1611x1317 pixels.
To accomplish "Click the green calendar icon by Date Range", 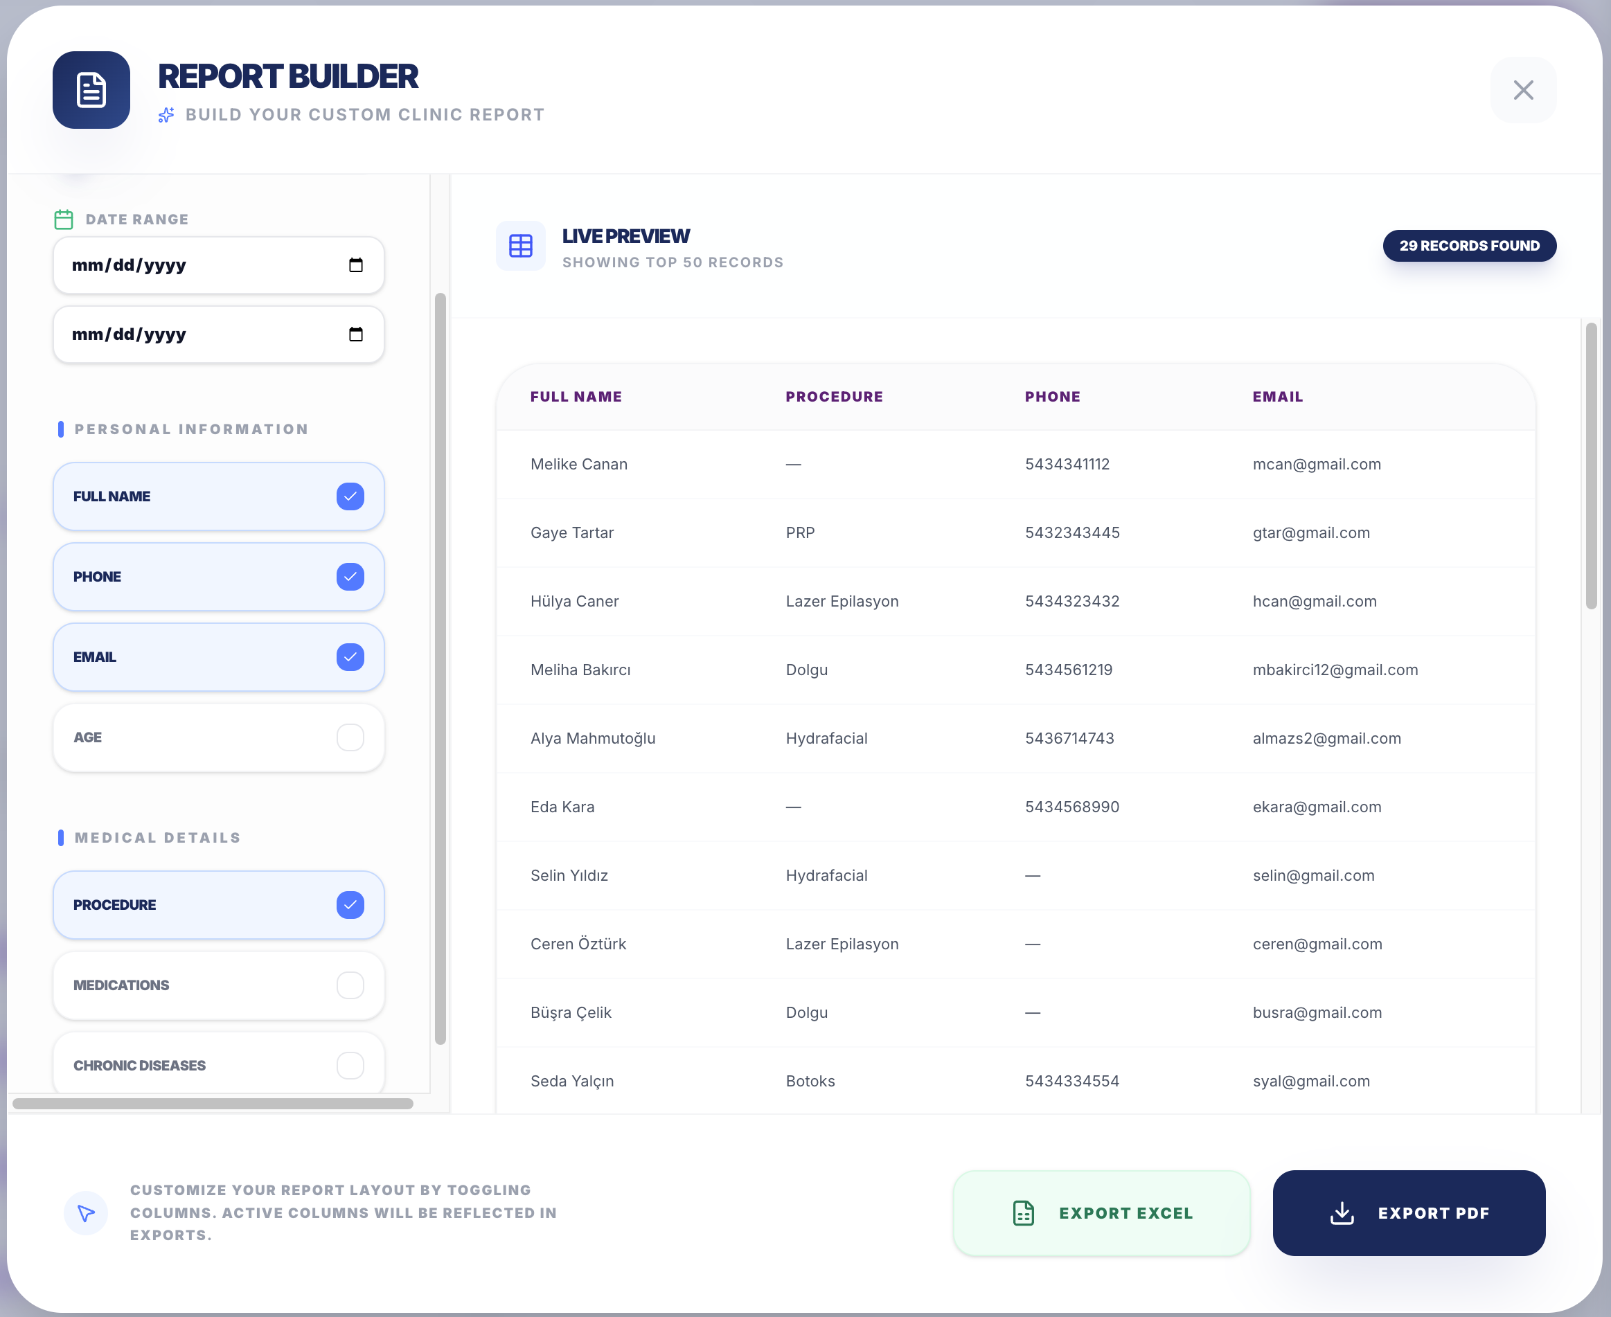I will point(64,219).
